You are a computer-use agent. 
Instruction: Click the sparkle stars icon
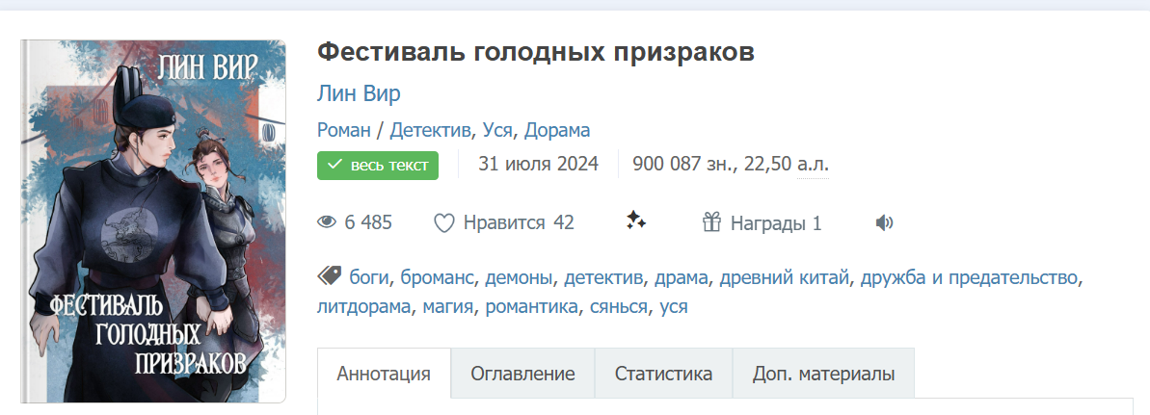[x=635, y=222]
